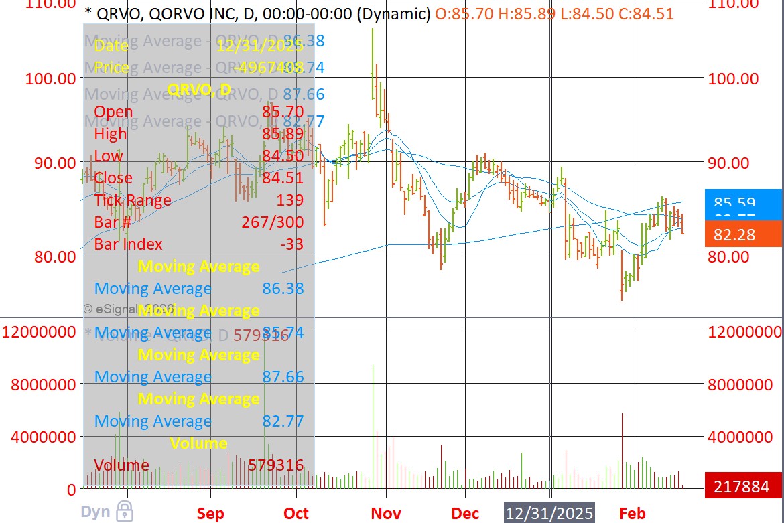
Task: Select the Bar Index row in data window
Action: coord(198,244)
